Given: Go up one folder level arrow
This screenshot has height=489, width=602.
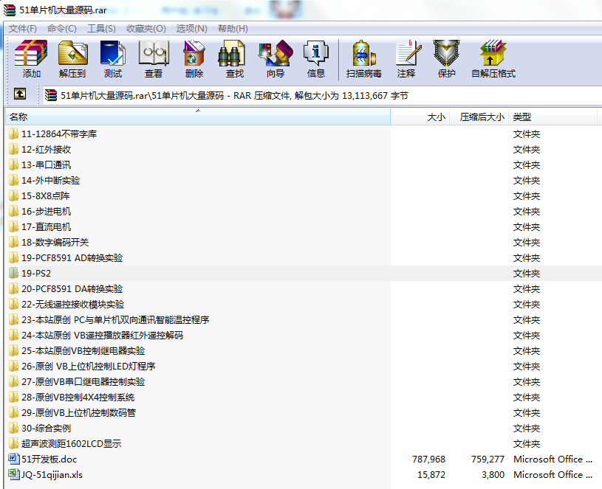Looking at the screenshot, I should pos(20,94).
